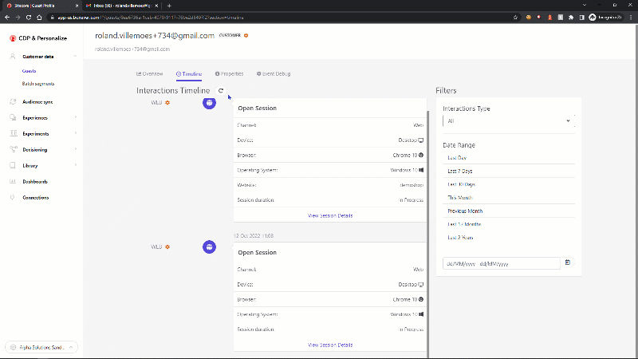Filter by This Month
Viewport: 638px width, 359px height.
460,198
